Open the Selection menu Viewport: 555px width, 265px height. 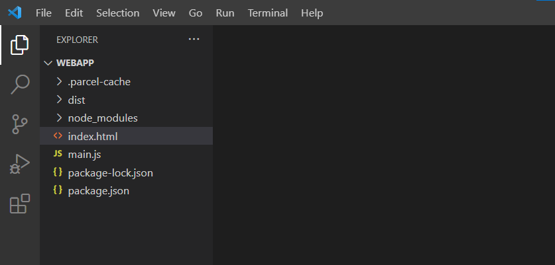click(118, 13)
